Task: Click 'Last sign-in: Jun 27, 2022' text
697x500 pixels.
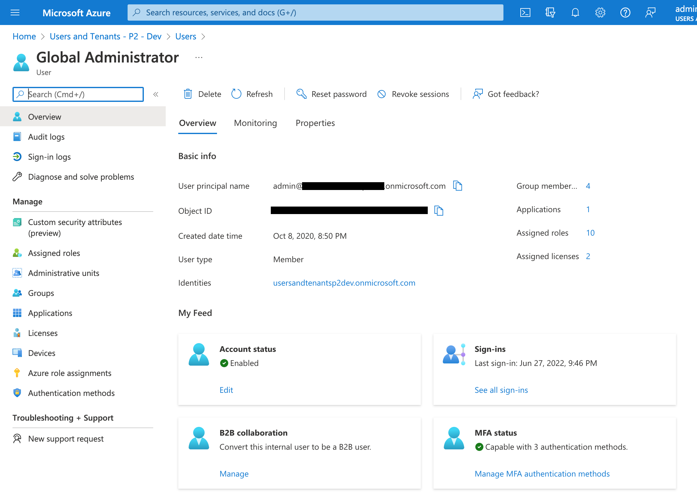Action: click(x=536, y=363)
